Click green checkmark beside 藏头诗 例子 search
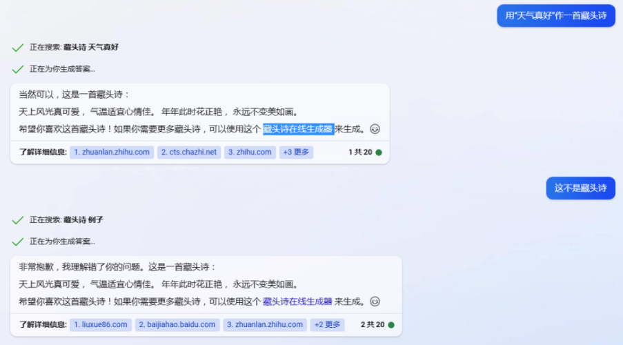Image resolution: width=623 pixels, height=345 pixels. point(17,220)
